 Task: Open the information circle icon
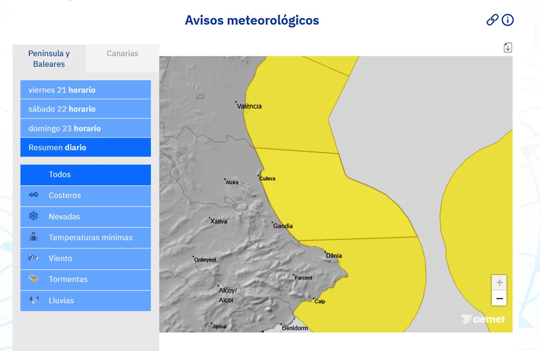[508, 20]
